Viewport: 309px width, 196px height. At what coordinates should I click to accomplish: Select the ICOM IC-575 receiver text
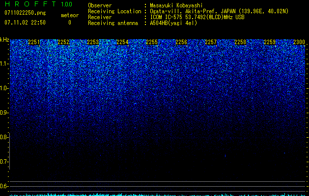(x=197, y=17)
